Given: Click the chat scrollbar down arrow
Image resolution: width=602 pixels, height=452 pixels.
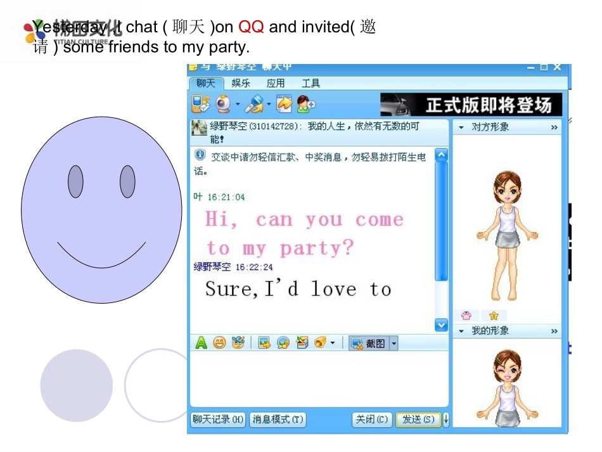Looking at the screenshot, I should [x=442, y=325].
